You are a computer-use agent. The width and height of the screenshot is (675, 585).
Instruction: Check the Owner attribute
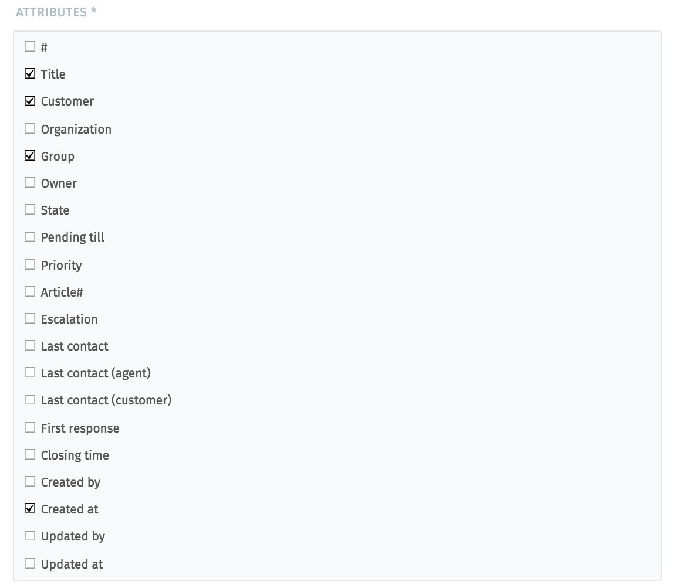point(30,182)
